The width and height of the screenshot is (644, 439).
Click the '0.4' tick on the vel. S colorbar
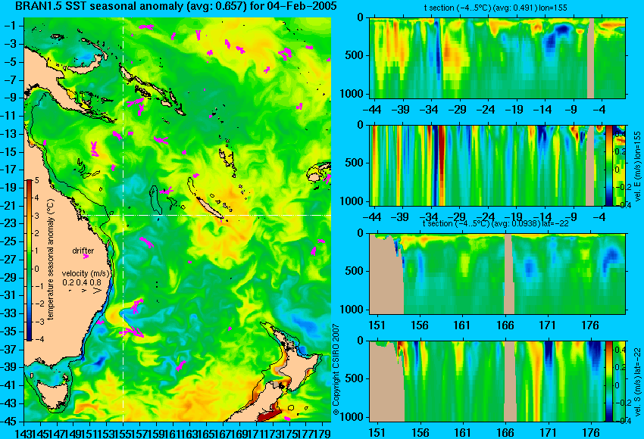point(620,350)
